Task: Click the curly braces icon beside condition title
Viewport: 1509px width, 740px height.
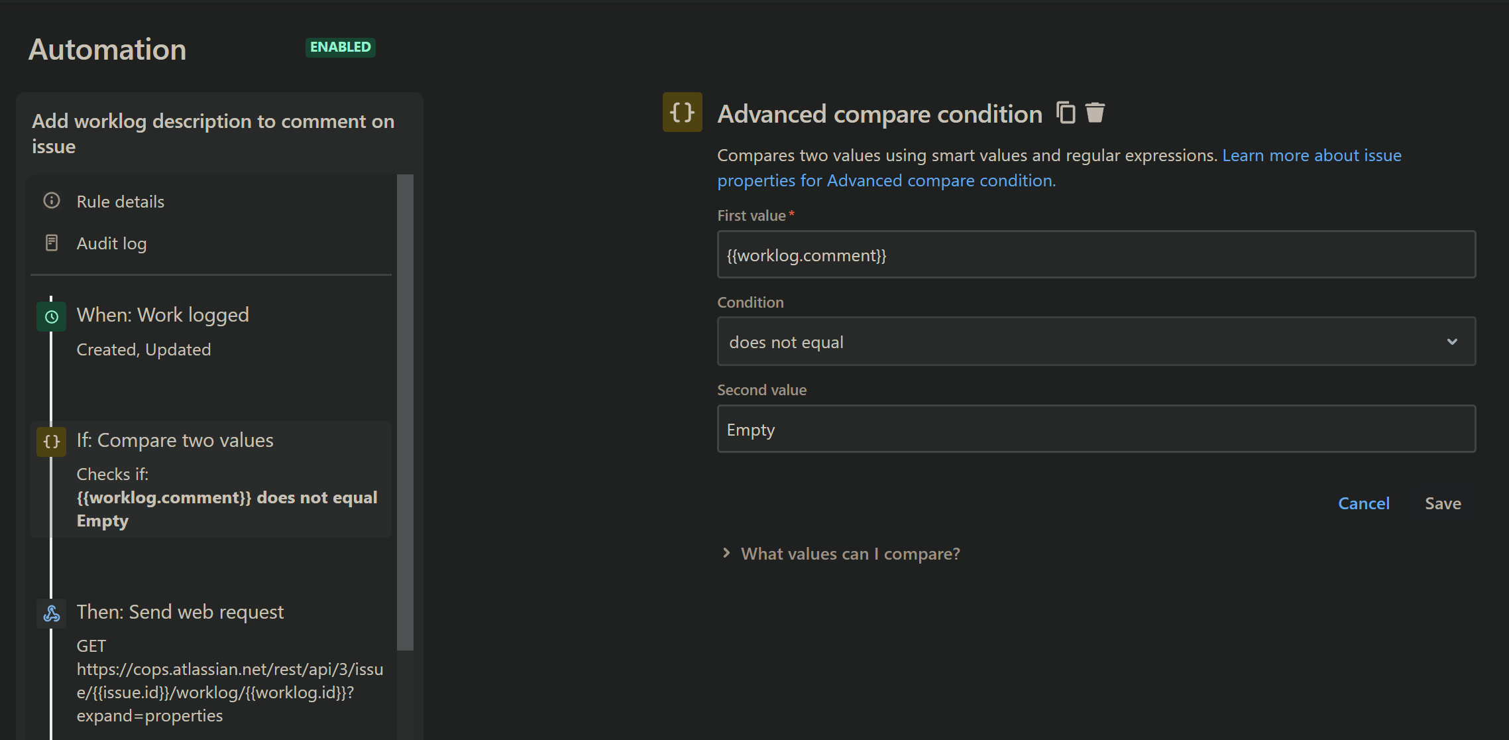Action: 682,113
